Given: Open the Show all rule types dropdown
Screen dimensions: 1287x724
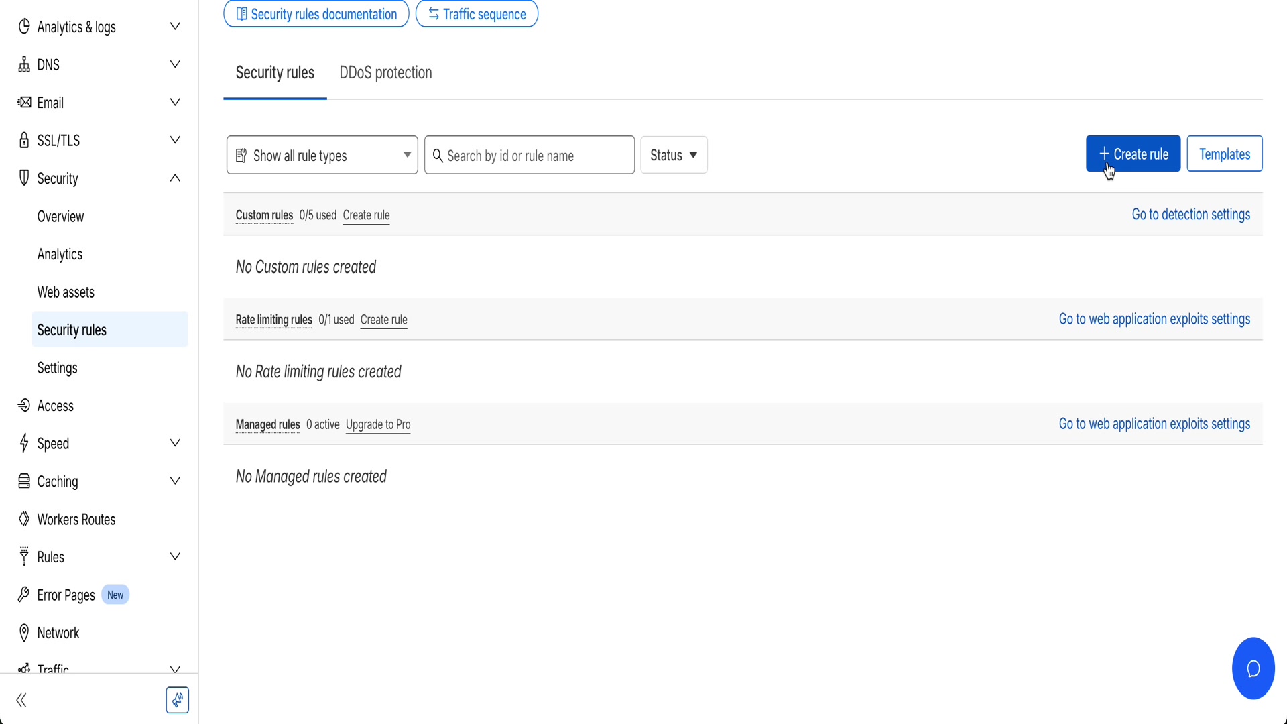Looking at the screenshot, I should pyautogui.click(x=322, y=155).
